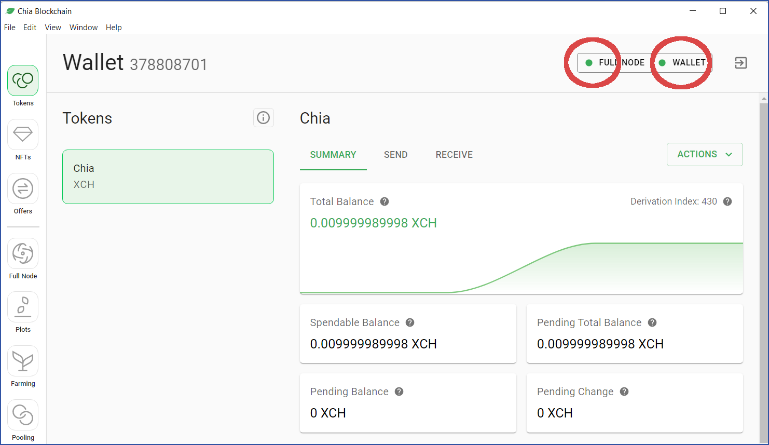Click the Chia heading above the tabs
Viewport: 769px width, 445px height.
(315, 118)
